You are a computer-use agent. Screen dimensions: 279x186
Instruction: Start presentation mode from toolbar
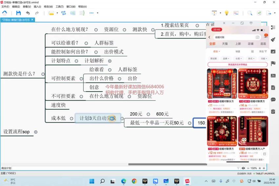point(214,13)
